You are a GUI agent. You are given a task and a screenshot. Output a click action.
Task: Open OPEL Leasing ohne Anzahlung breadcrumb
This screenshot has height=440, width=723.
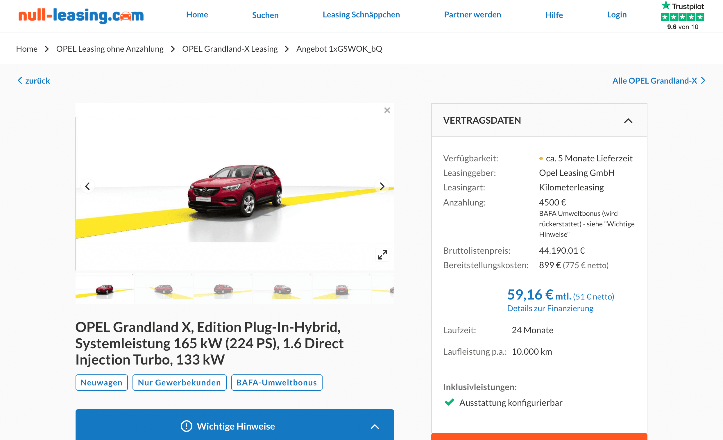click(110, 49)
